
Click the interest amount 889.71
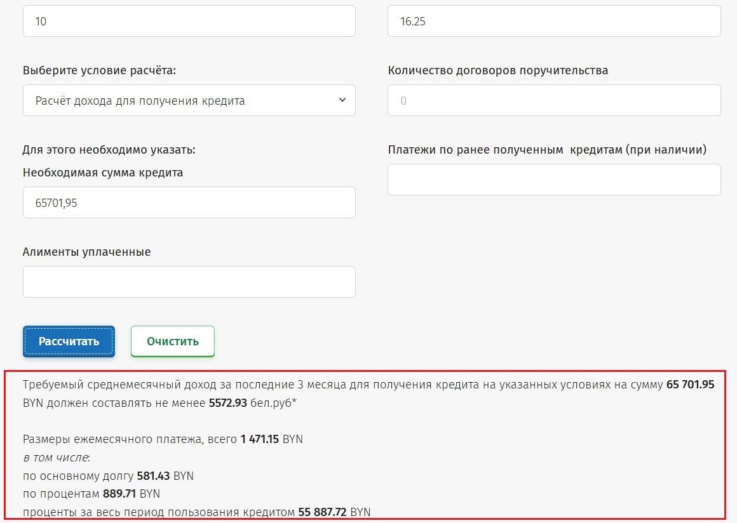[120, 494]
